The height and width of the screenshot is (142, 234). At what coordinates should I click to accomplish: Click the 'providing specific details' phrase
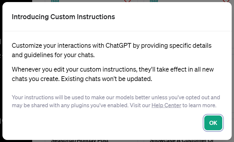pyautogui.click(x=176, y=45)
